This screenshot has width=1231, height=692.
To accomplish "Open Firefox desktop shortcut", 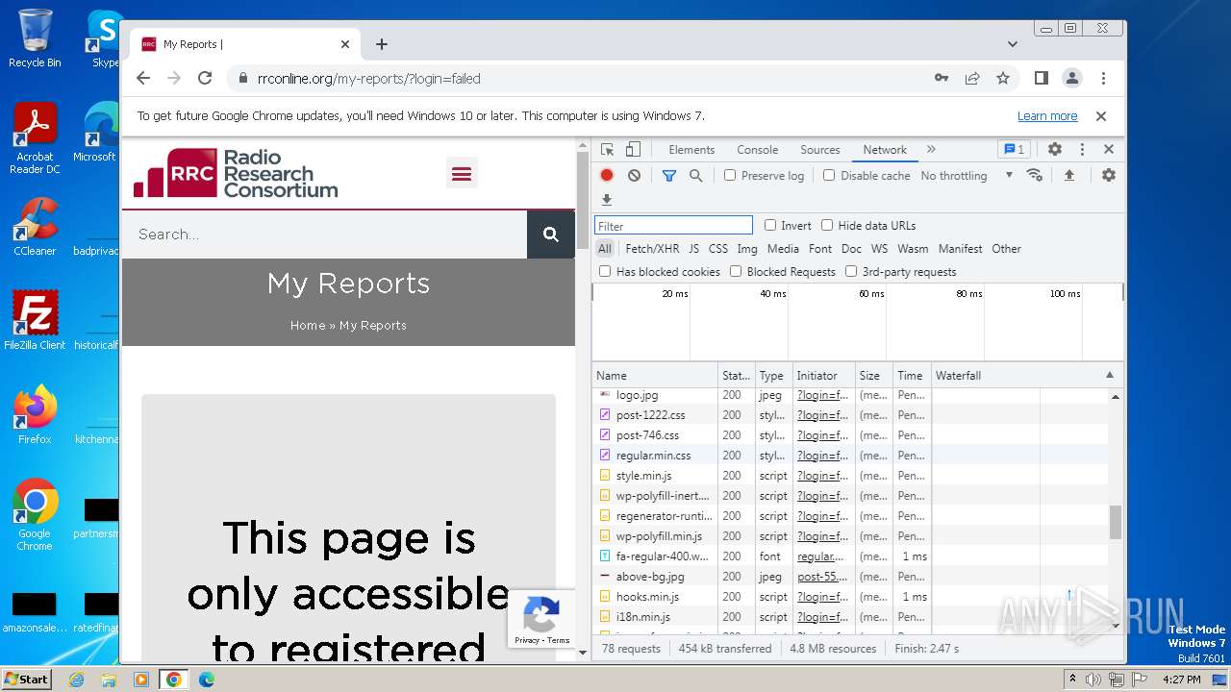I will click(35, 415).
